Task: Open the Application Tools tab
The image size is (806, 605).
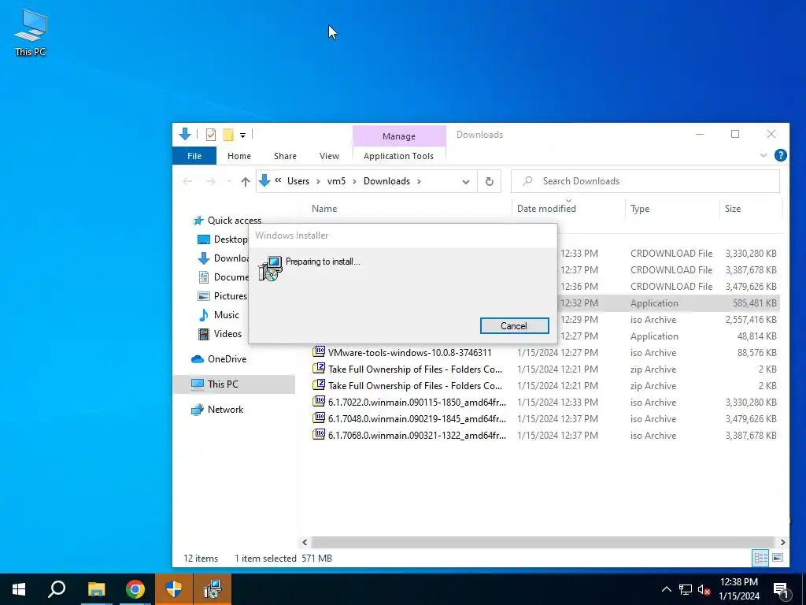Action: [x=398, y=156]
